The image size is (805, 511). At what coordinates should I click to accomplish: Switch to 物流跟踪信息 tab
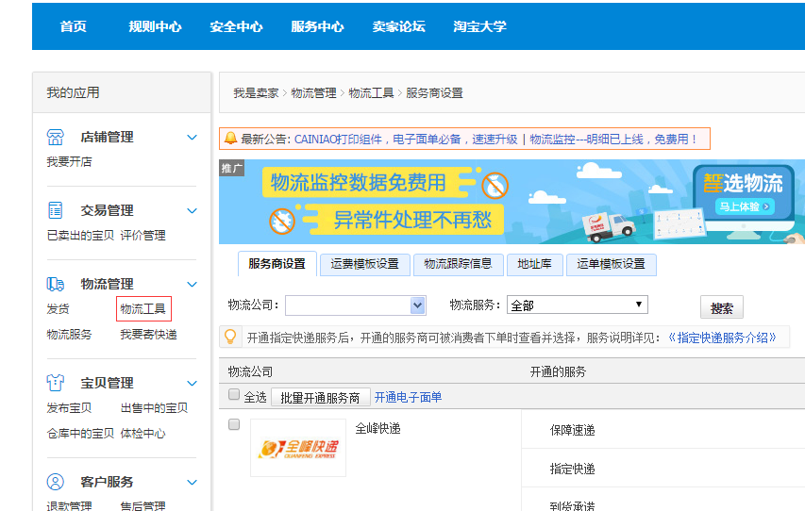coord(458,264)
